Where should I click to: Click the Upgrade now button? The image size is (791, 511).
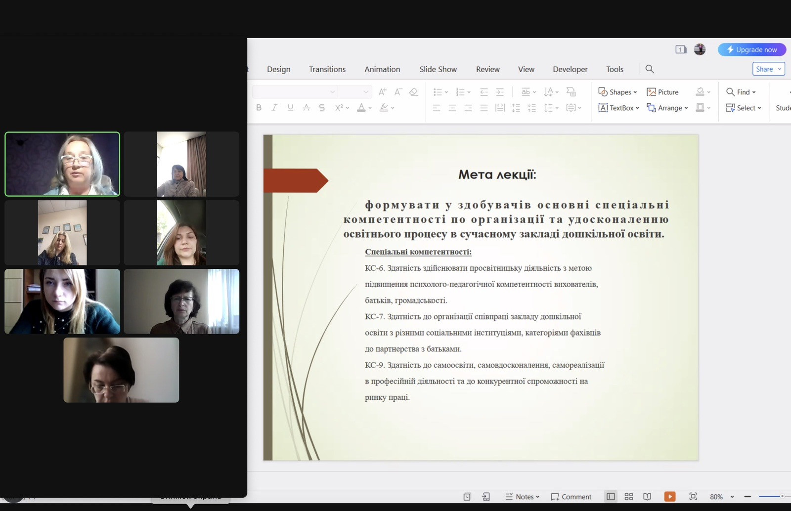point(751,49)
